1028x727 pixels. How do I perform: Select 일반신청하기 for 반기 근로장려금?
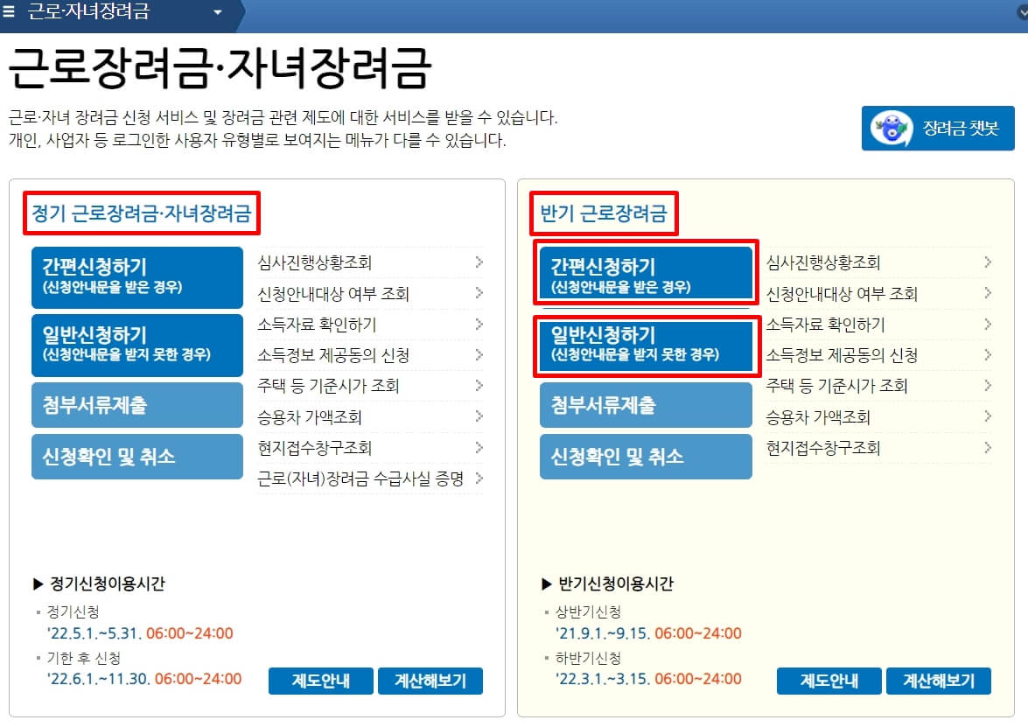(x=646, y=346)
